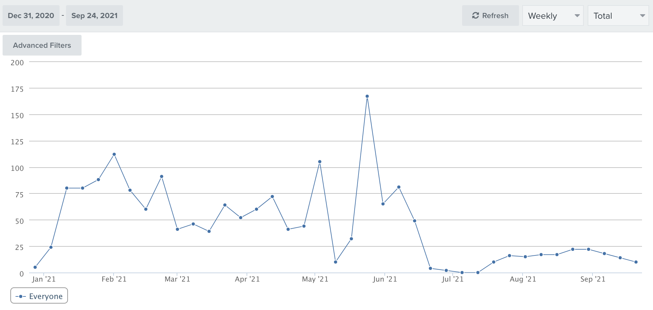Open the Weekly interval dropdown
653x310 pixels.
(553, 15)
